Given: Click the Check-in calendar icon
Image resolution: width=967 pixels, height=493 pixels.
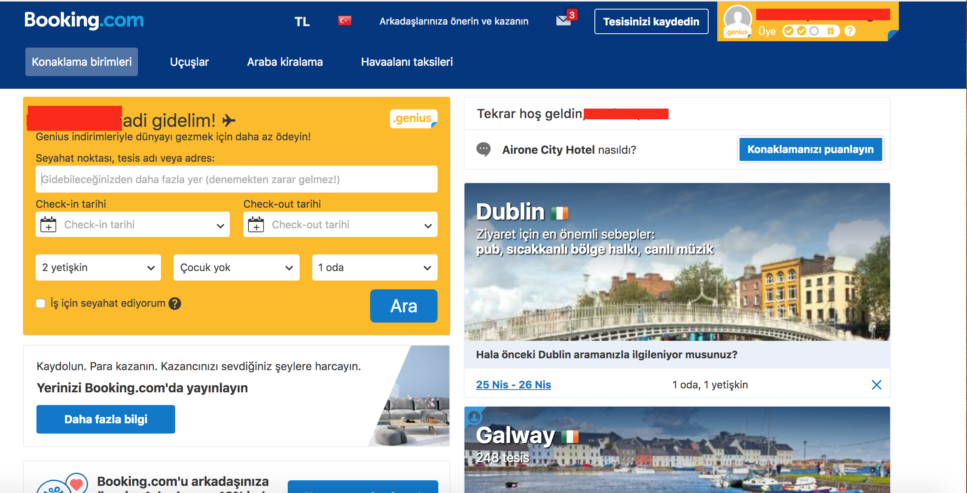Looking at the screenshot, I should (x=48, y=225).
